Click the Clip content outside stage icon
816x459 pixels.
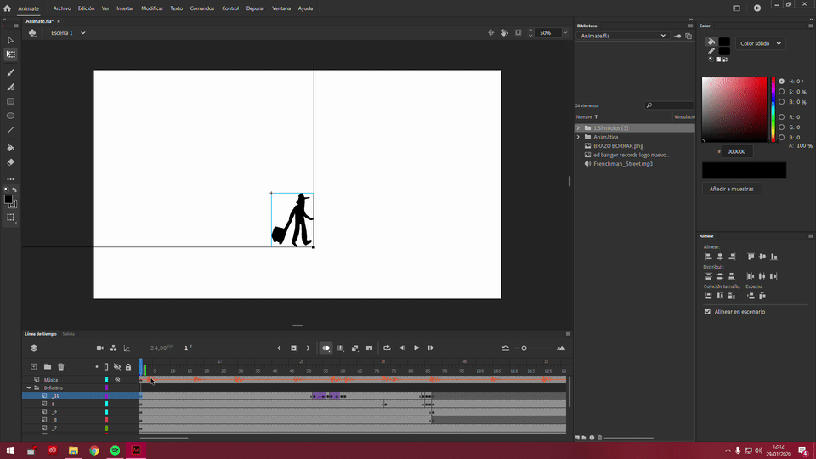pyautogui.click(x=518, y=33)
